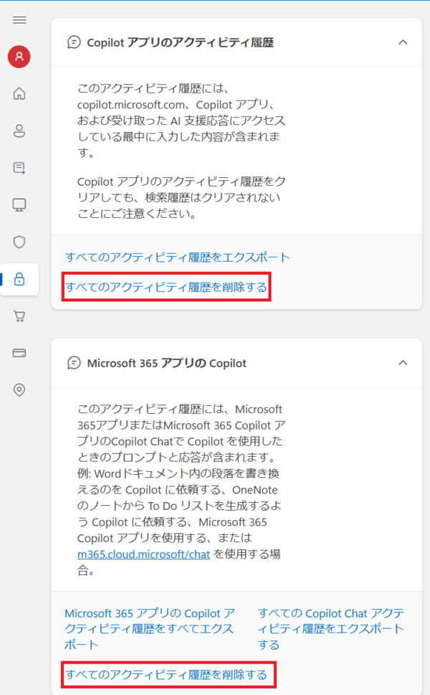Select the Privacy padlock icon
This screenshot has width=430, height=695.
click(x=19, y=279)
